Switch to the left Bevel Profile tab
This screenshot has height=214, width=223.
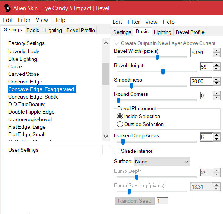[x=80, y=30]
